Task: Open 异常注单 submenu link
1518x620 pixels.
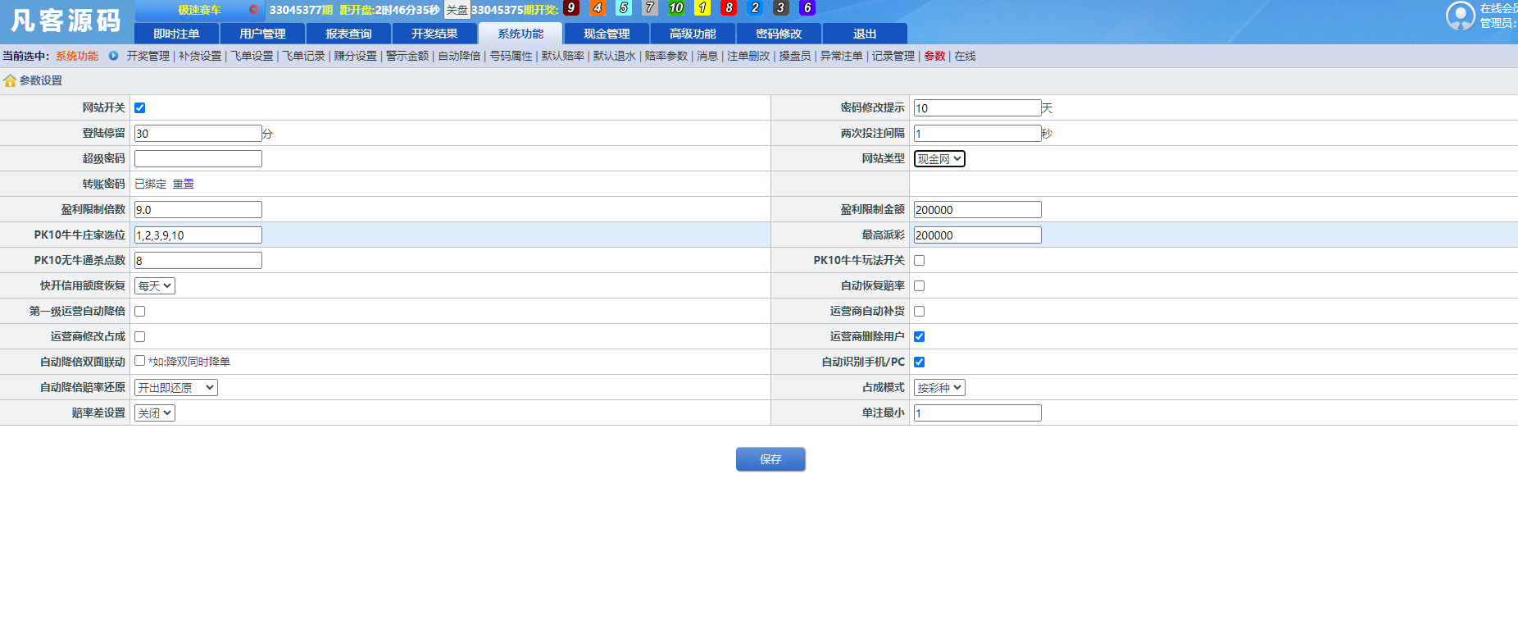Action: click(x=841, y=56)
